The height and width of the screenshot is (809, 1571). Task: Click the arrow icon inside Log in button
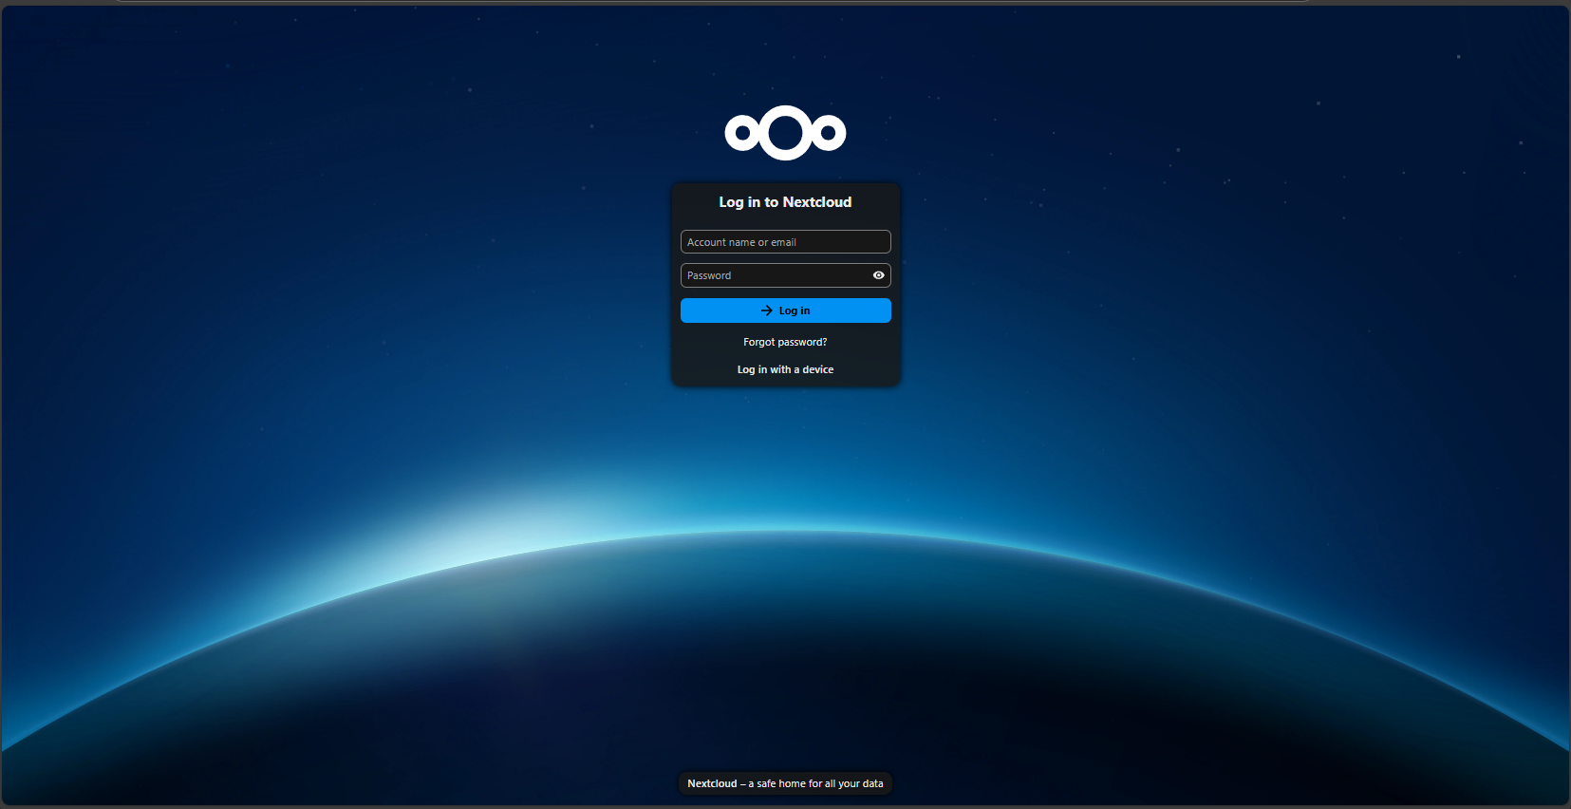click(x=767, y=310)
